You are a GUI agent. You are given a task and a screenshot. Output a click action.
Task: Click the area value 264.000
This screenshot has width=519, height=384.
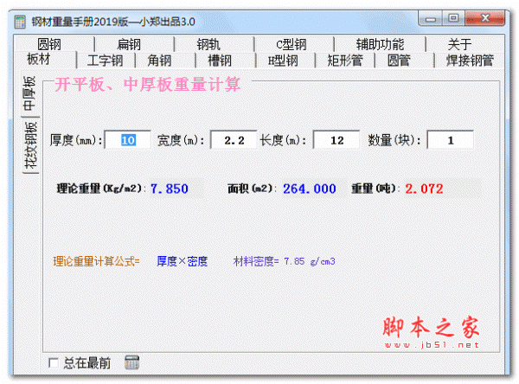[310, 189]
